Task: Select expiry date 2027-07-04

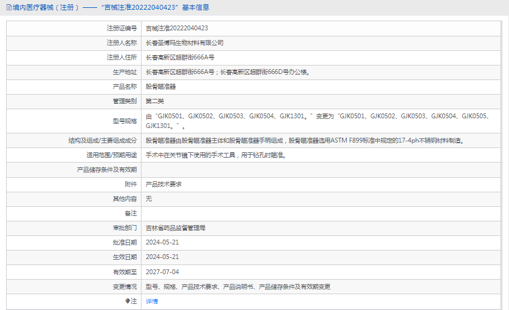Action: pyautogui.click(x=162, y=272)
